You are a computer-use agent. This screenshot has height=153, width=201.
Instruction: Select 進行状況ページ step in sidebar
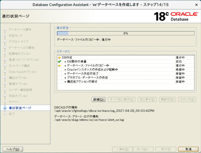20,108
